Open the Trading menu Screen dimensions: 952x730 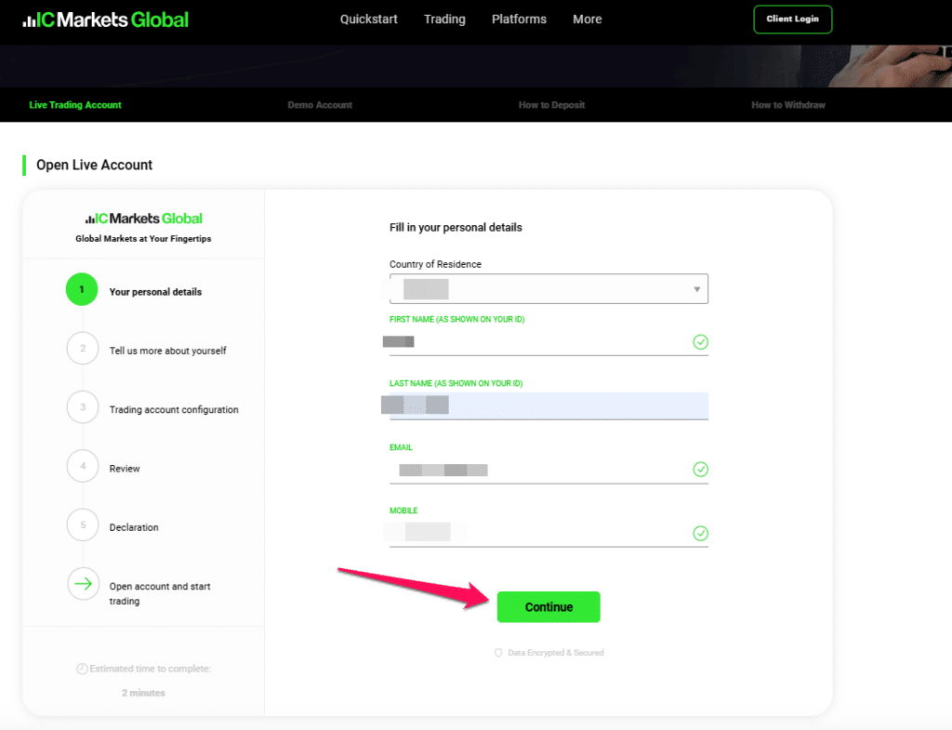click(444, 20)
